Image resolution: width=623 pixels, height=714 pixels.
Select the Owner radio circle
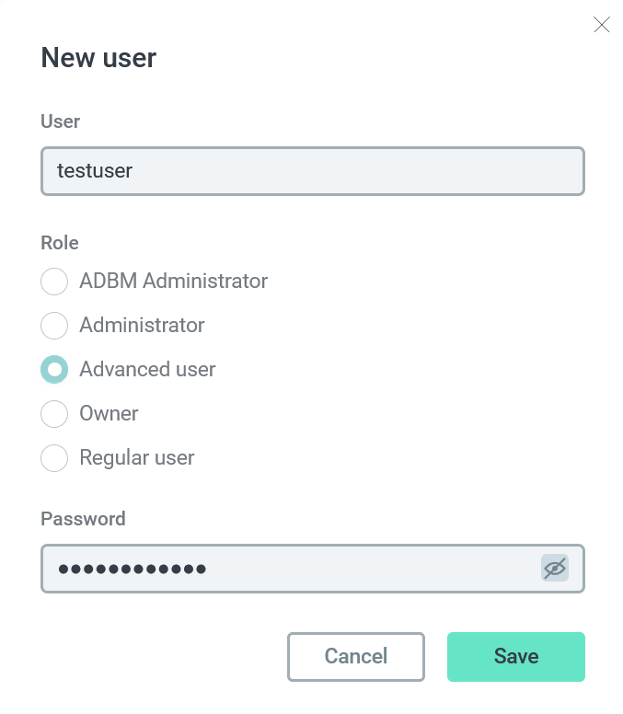(x=54, y=414)
